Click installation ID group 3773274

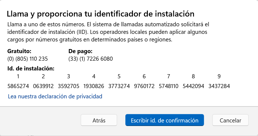tap(119, 86)
